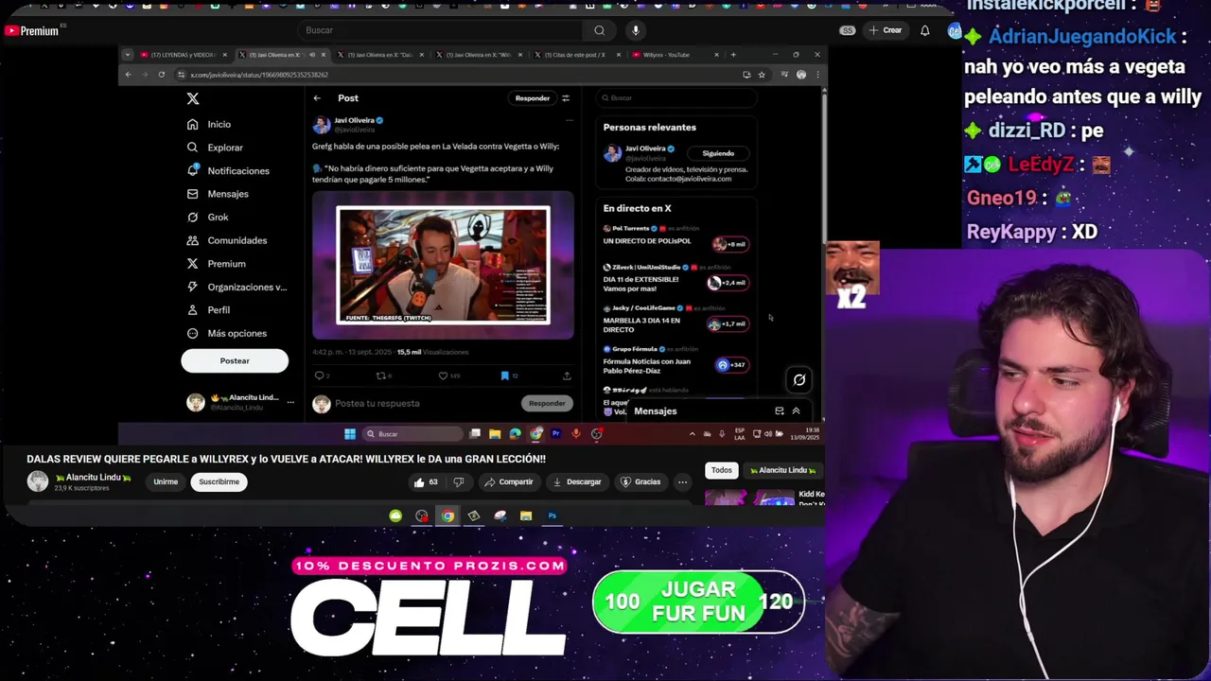Open the tab search chevron in Chrome
Screen dimensions: 1211x681
coord(128,55)
